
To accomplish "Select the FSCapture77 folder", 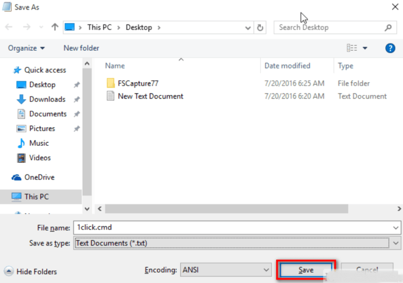I will (138, 83).
